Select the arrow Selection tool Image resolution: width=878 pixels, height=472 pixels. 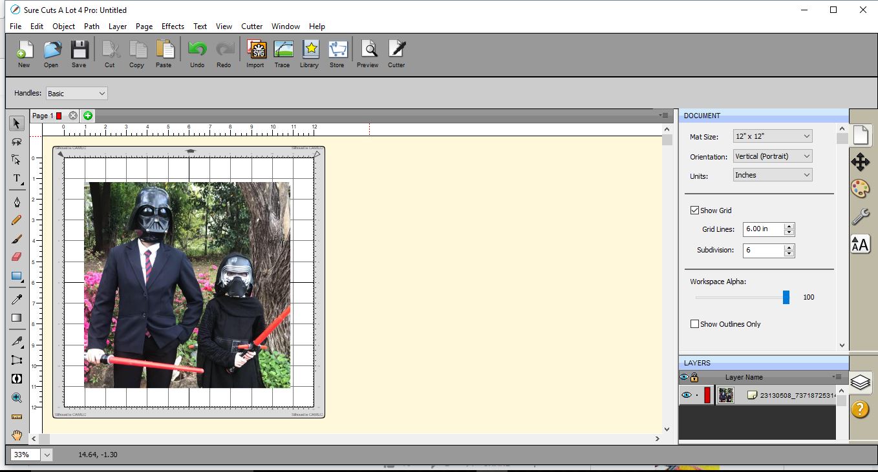coord(17,123)
